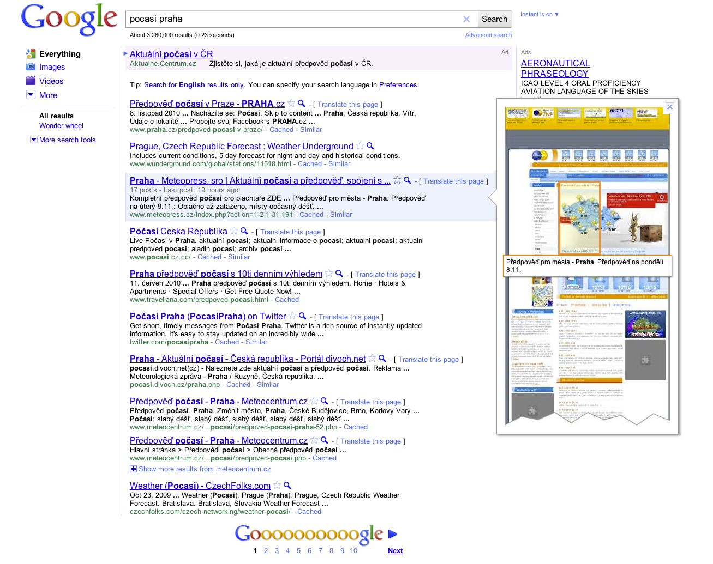This screenshot has width=713, height=564.
Task: Open Cached link for traveliana.com result
Action: [287, 299]
